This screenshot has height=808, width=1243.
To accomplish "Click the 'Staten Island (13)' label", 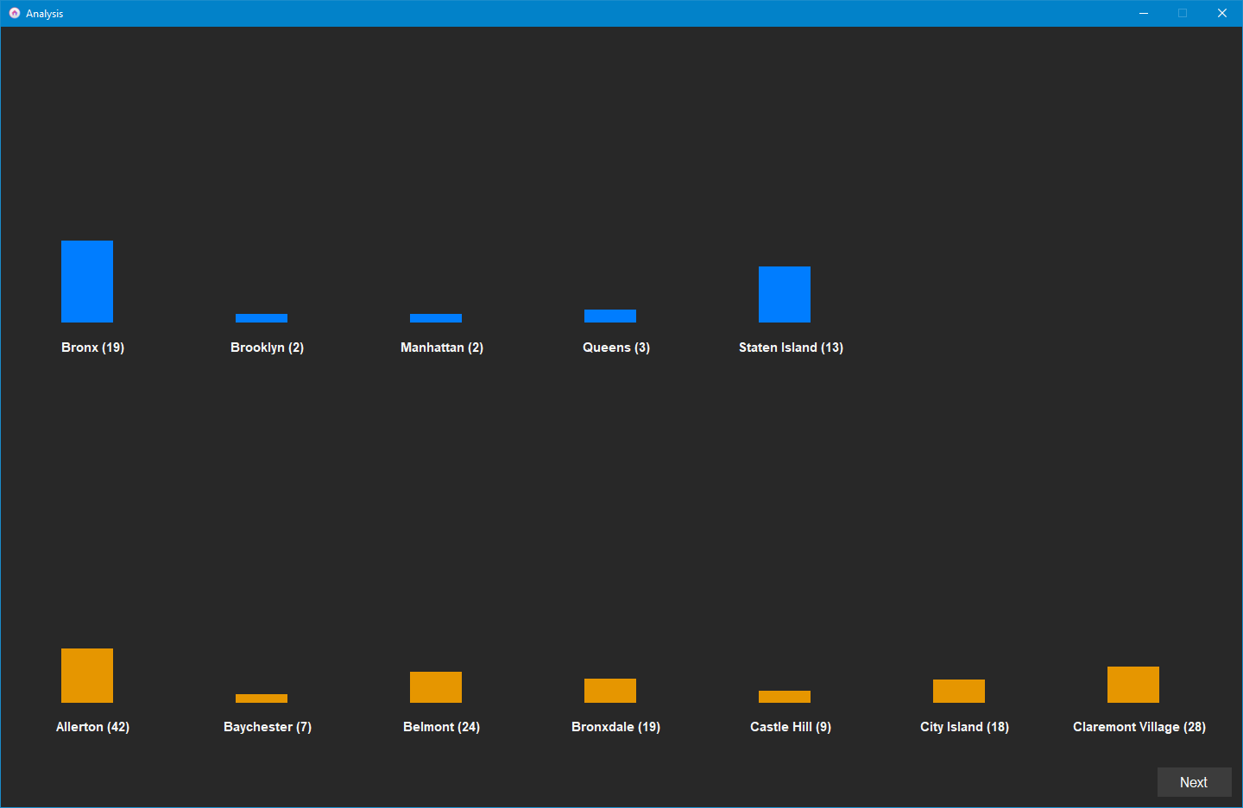I will 791,348.
